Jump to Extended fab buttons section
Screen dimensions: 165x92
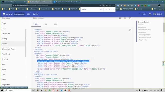click(x=144, y=30)
